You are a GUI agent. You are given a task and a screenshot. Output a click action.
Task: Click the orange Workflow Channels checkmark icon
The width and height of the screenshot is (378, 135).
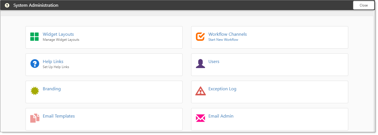coord(200,37)
